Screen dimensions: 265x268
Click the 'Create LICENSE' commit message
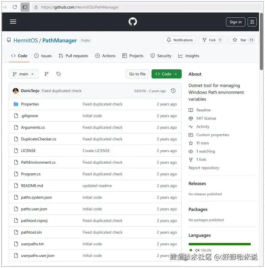coord(96,151)
